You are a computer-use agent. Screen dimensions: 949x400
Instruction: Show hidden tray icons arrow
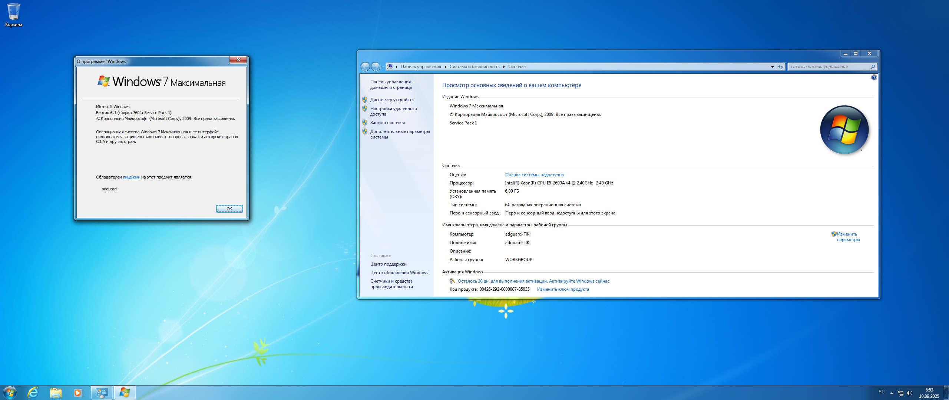[892, 393]
